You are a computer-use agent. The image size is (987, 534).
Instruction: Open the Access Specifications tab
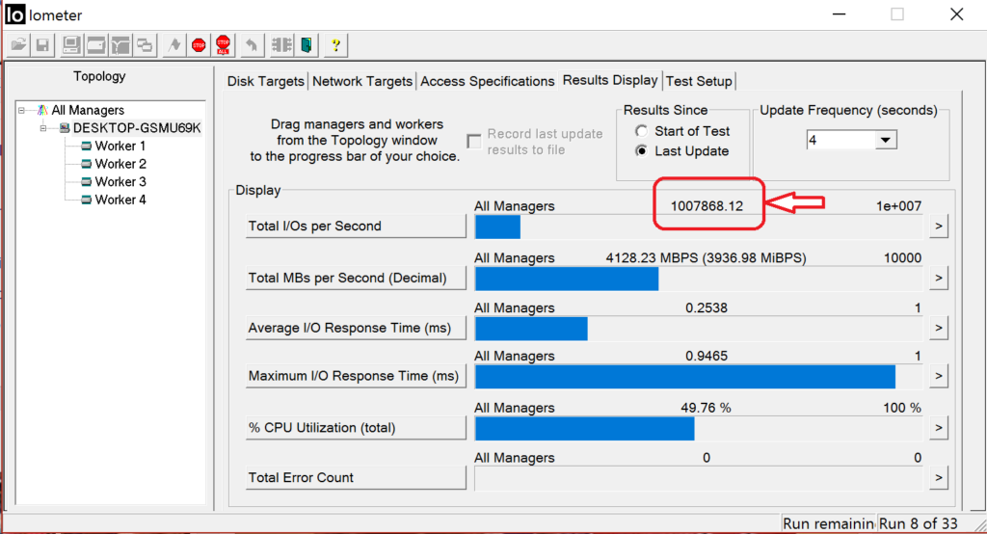(487, 82)
